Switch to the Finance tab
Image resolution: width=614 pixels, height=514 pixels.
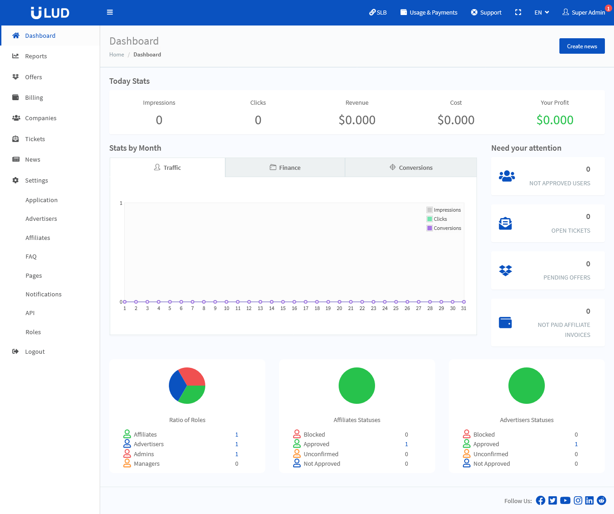[x=285, y=168]
